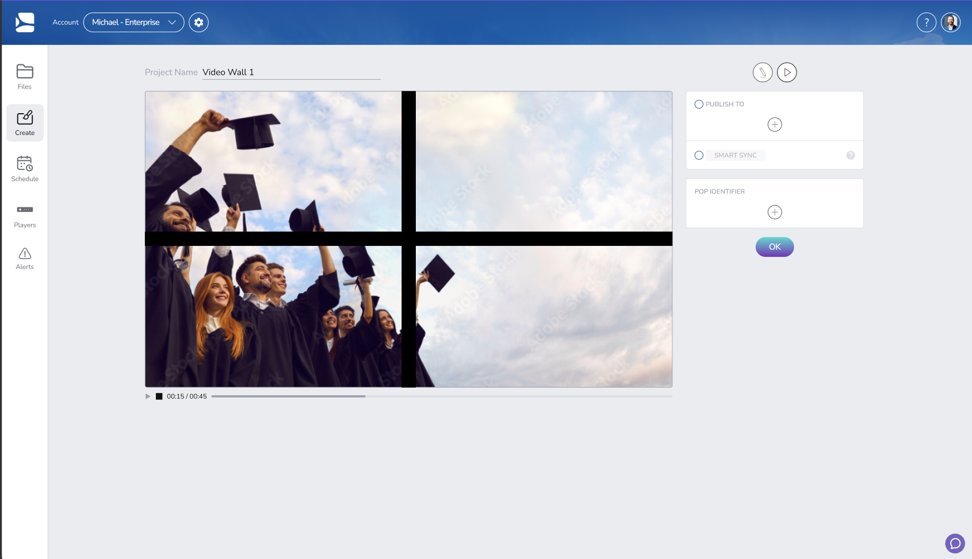Edit the Project Name field
The image size is (972, 559).
(x=291, y=72)
